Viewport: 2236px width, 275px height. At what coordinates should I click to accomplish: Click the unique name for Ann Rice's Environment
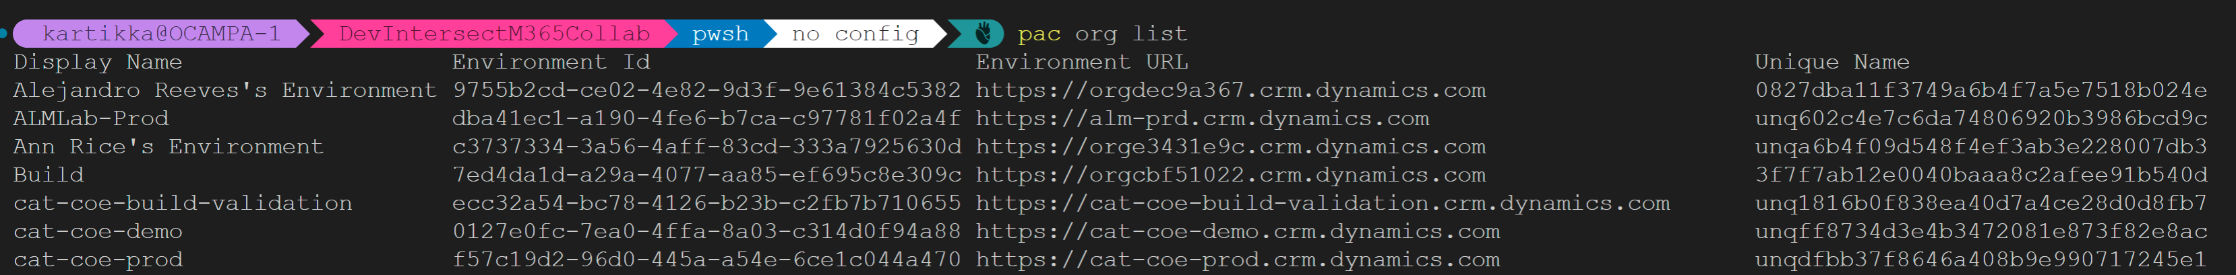pos(1980,147)
